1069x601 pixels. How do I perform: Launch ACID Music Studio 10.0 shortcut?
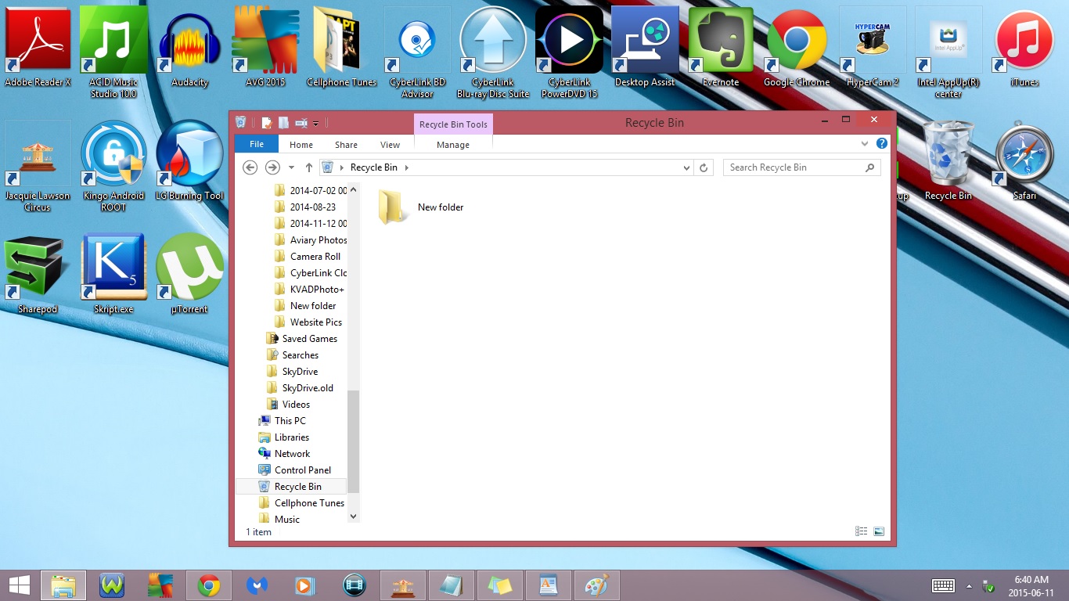[x=113, y=52]
